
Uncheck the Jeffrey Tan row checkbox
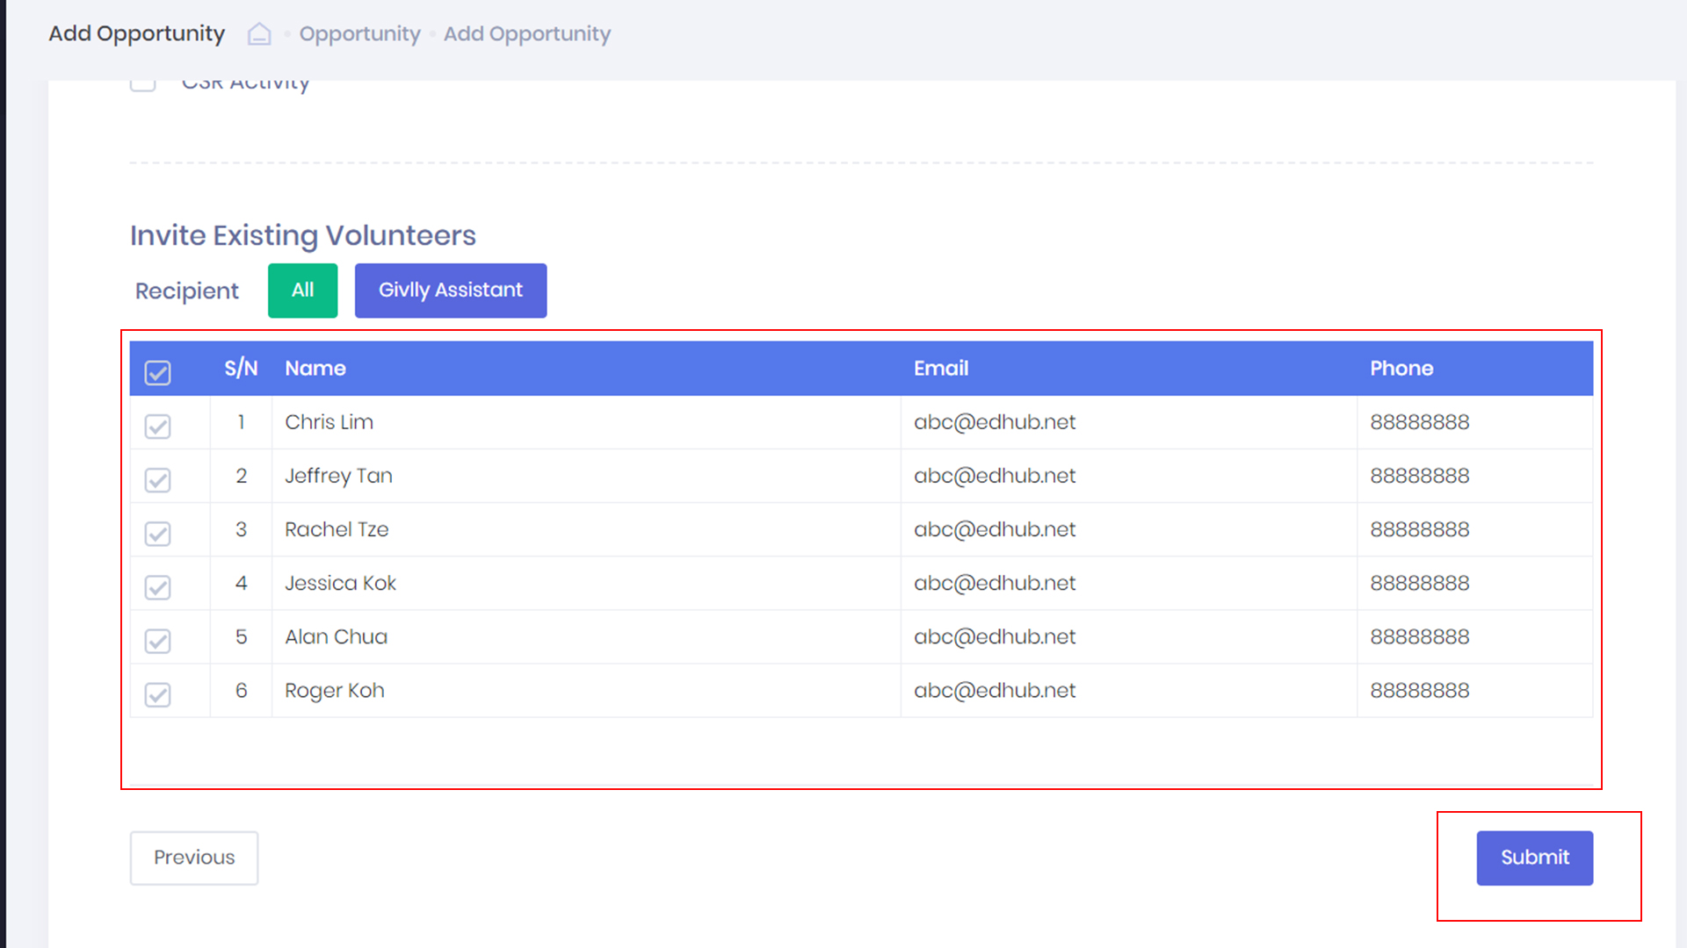point(158,480)
